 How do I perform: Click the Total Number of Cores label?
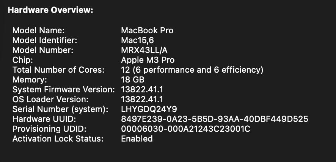pos(58,70)
